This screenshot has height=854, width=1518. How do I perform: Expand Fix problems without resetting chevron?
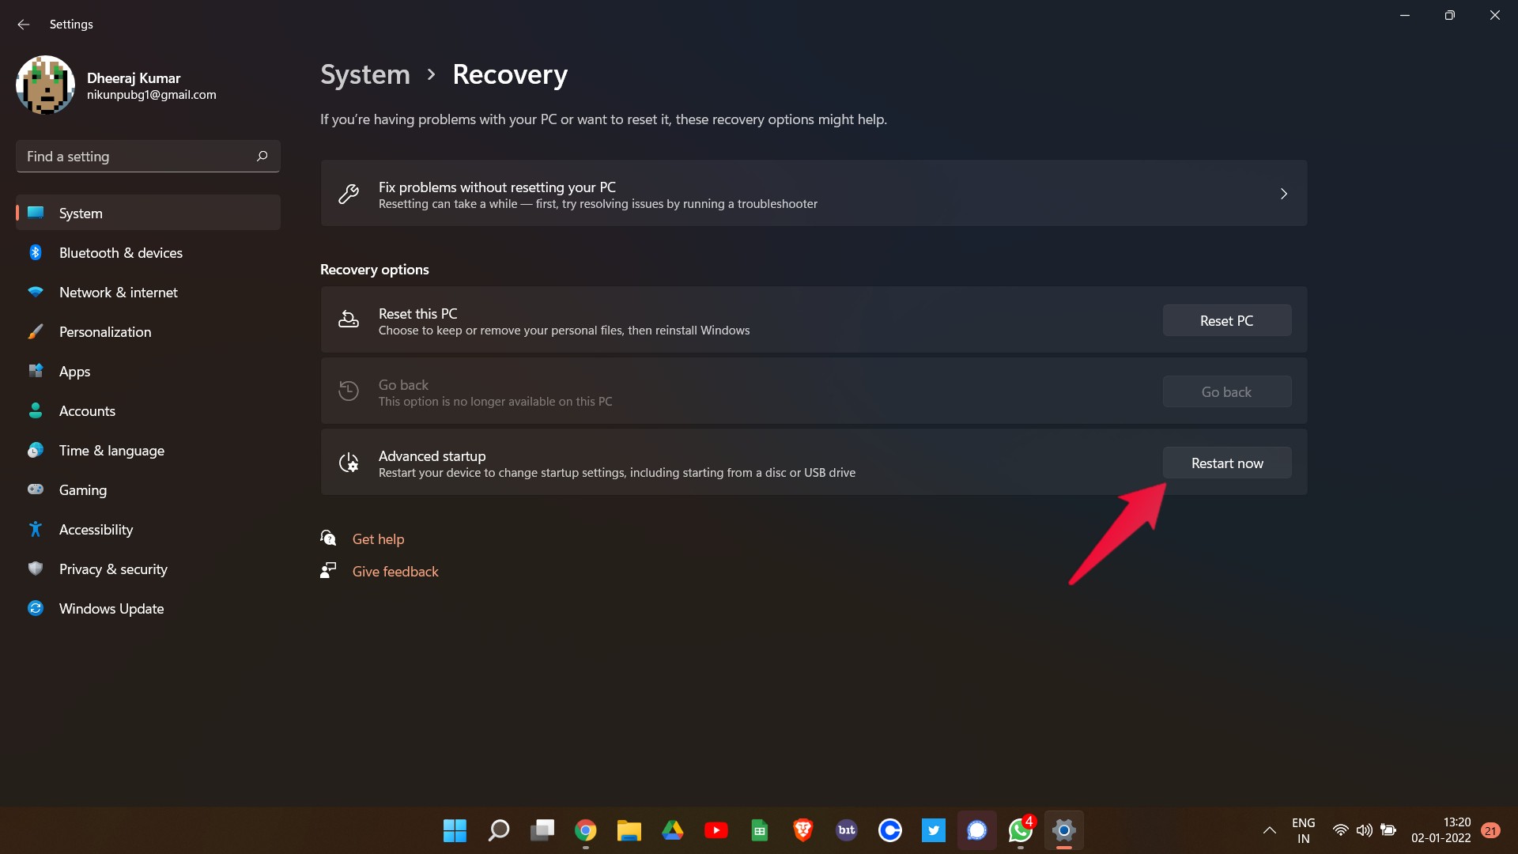[1283, 194]
